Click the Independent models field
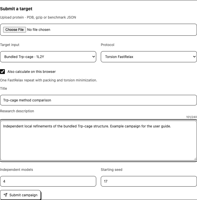 click(48, 181)
